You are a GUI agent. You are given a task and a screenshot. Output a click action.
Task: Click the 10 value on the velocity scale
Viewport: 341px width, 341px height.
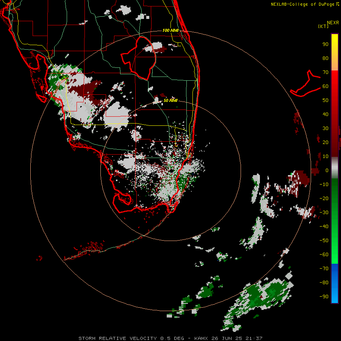(x=325, y=156)
